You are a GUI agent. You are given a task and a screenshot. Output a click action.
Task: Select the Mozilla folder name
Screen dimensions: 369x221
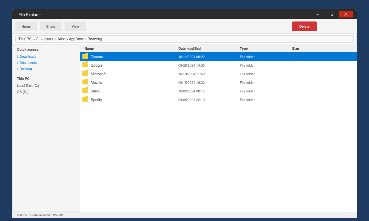click(96, 83)
